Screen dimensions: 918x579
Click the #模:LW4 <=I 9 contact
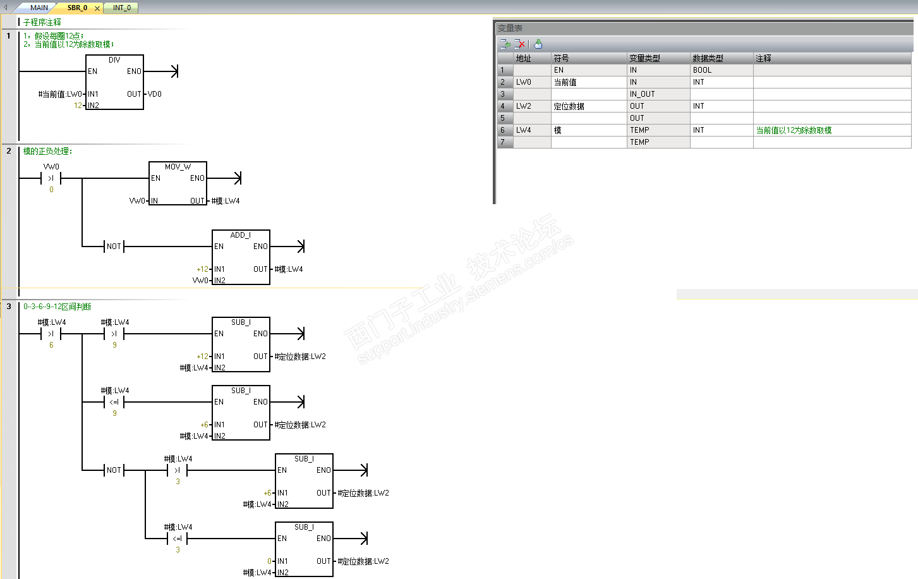[x=114, y=402]
